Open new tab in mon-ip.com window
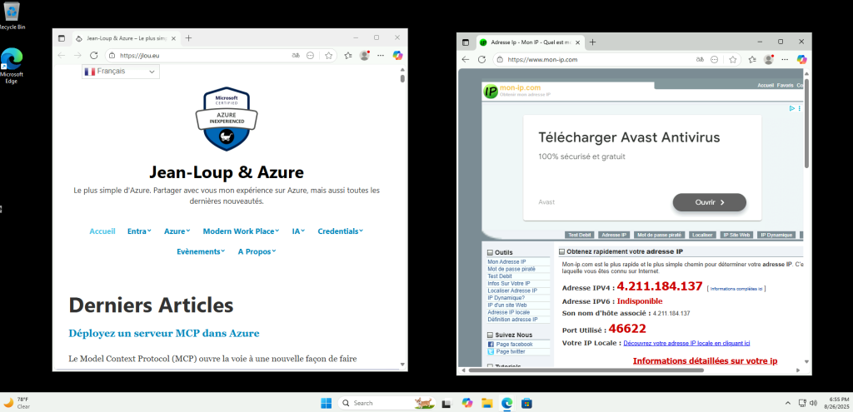This screenshot has width=853, height=412. (592, 42)
